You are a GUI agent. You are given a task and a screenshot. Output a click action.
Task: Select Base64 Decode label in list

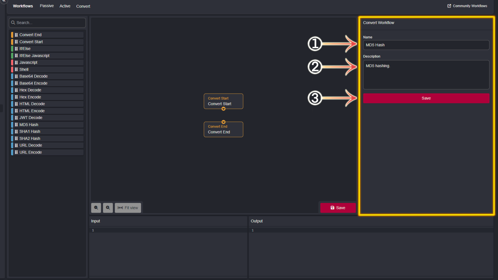33,76
